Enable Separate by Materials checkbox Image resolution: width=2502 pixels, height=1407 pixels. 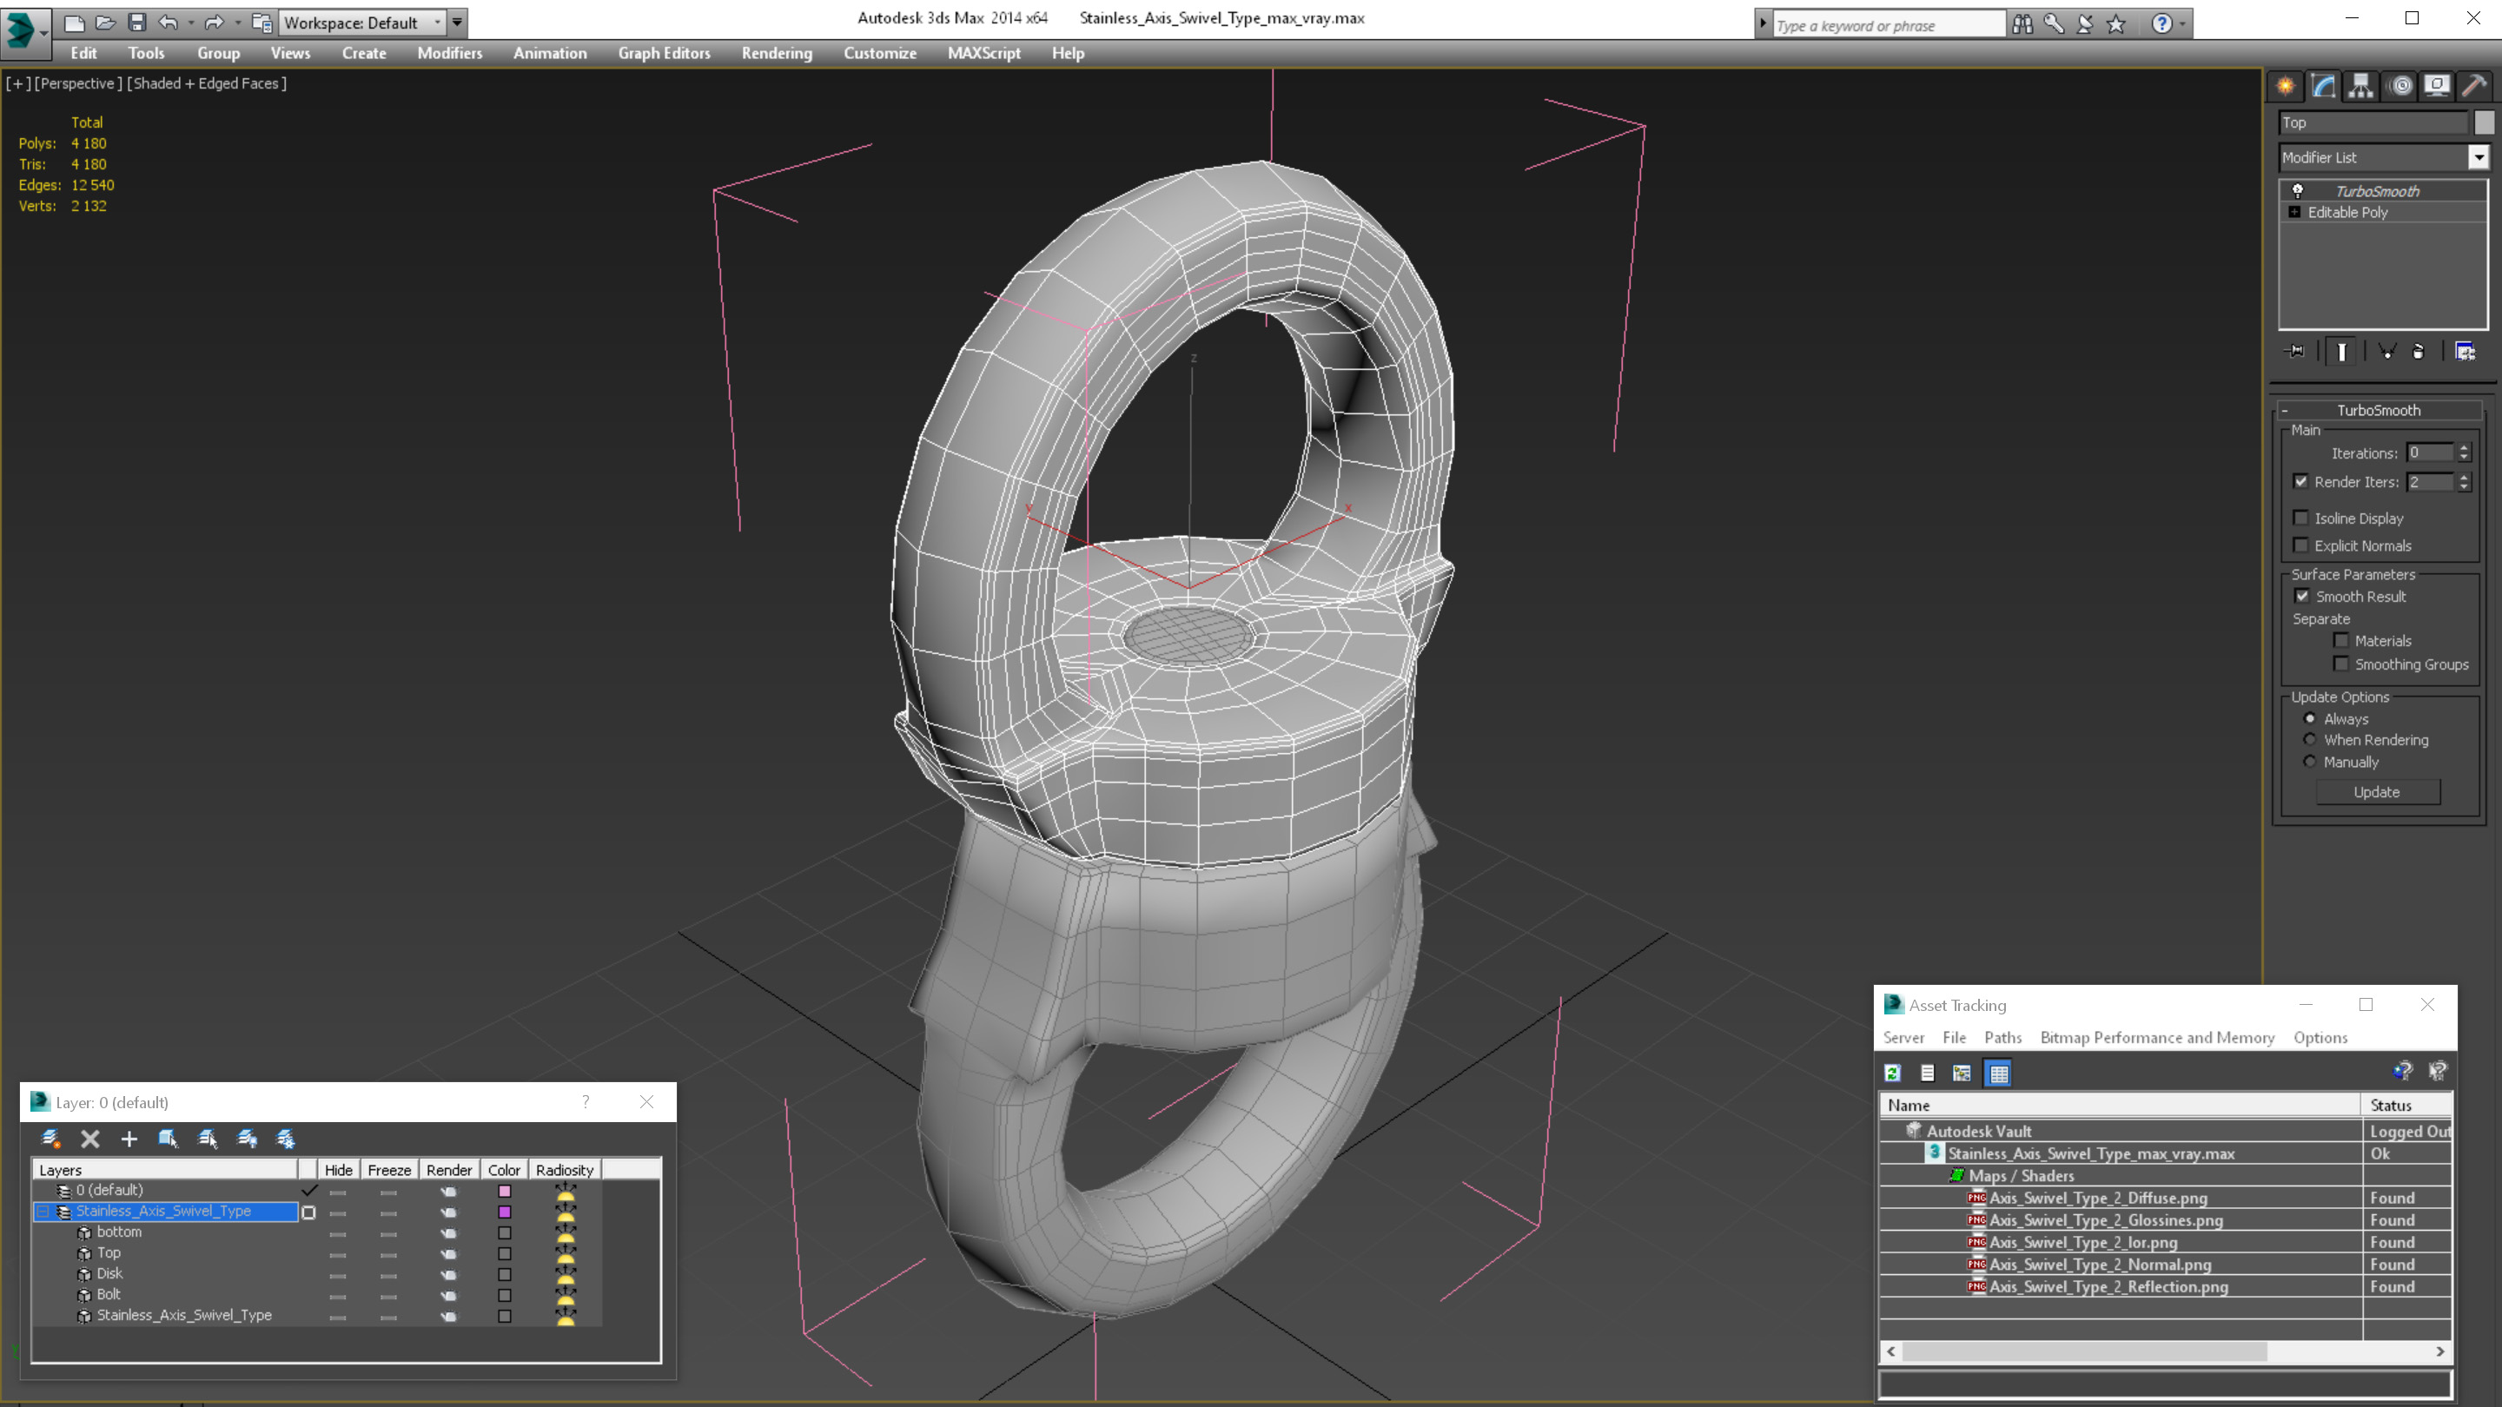[2340, 641]
